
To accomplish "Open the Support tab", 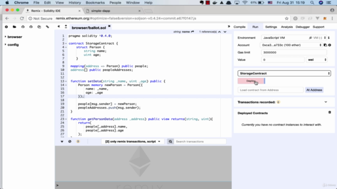I will pos(318,27).
